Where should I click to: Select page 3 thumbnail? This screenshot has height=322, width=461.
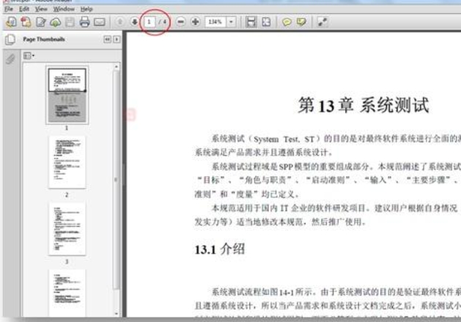(x=67, y=229)
